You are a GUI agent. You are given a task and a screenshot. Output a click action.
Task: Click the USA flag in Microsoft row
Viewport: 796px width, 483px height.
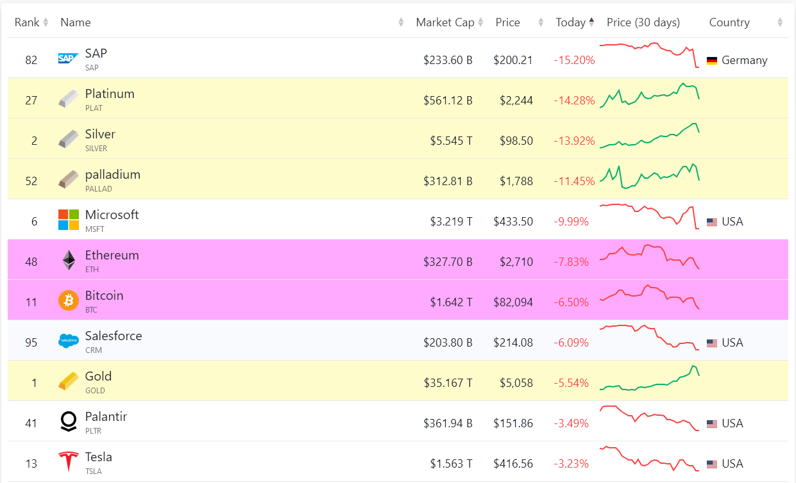point(711,222)
